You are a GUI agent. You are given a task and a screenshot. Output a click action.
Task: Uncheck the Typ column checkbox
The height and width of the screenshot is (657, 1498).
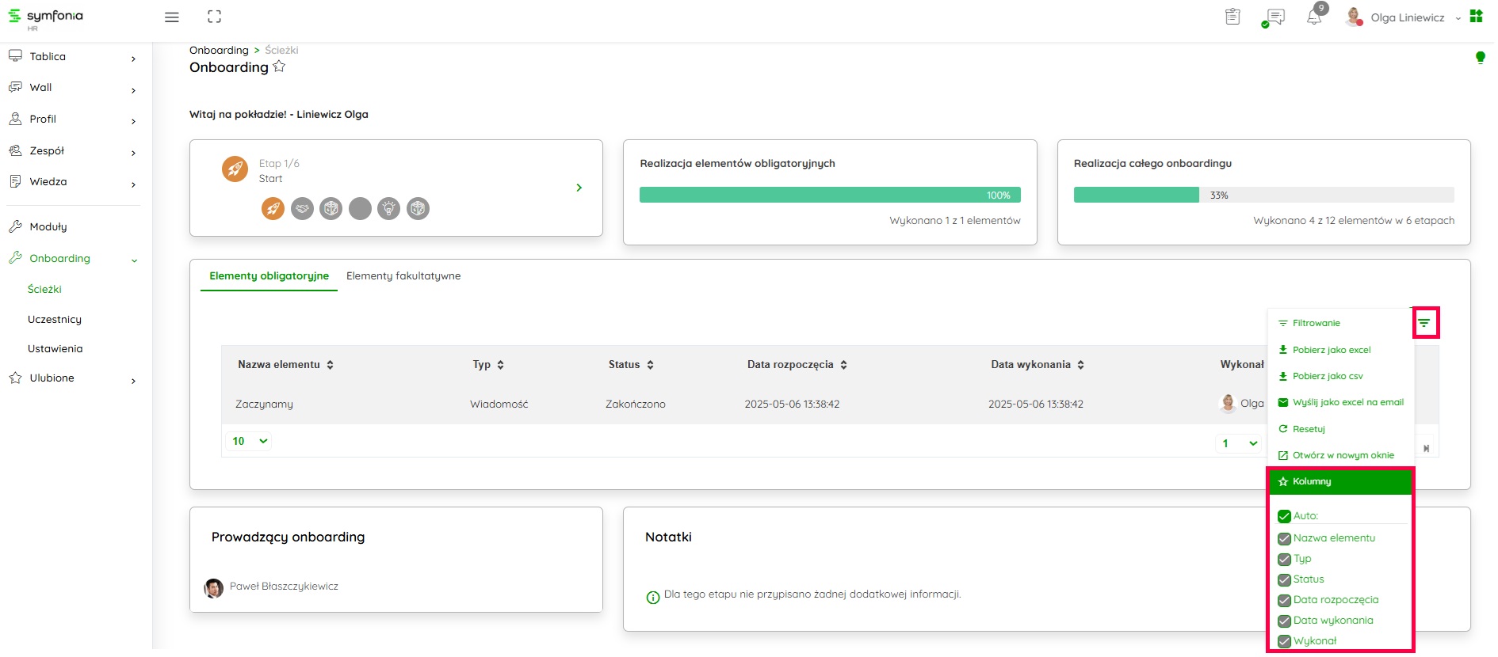pos(1284,560)
